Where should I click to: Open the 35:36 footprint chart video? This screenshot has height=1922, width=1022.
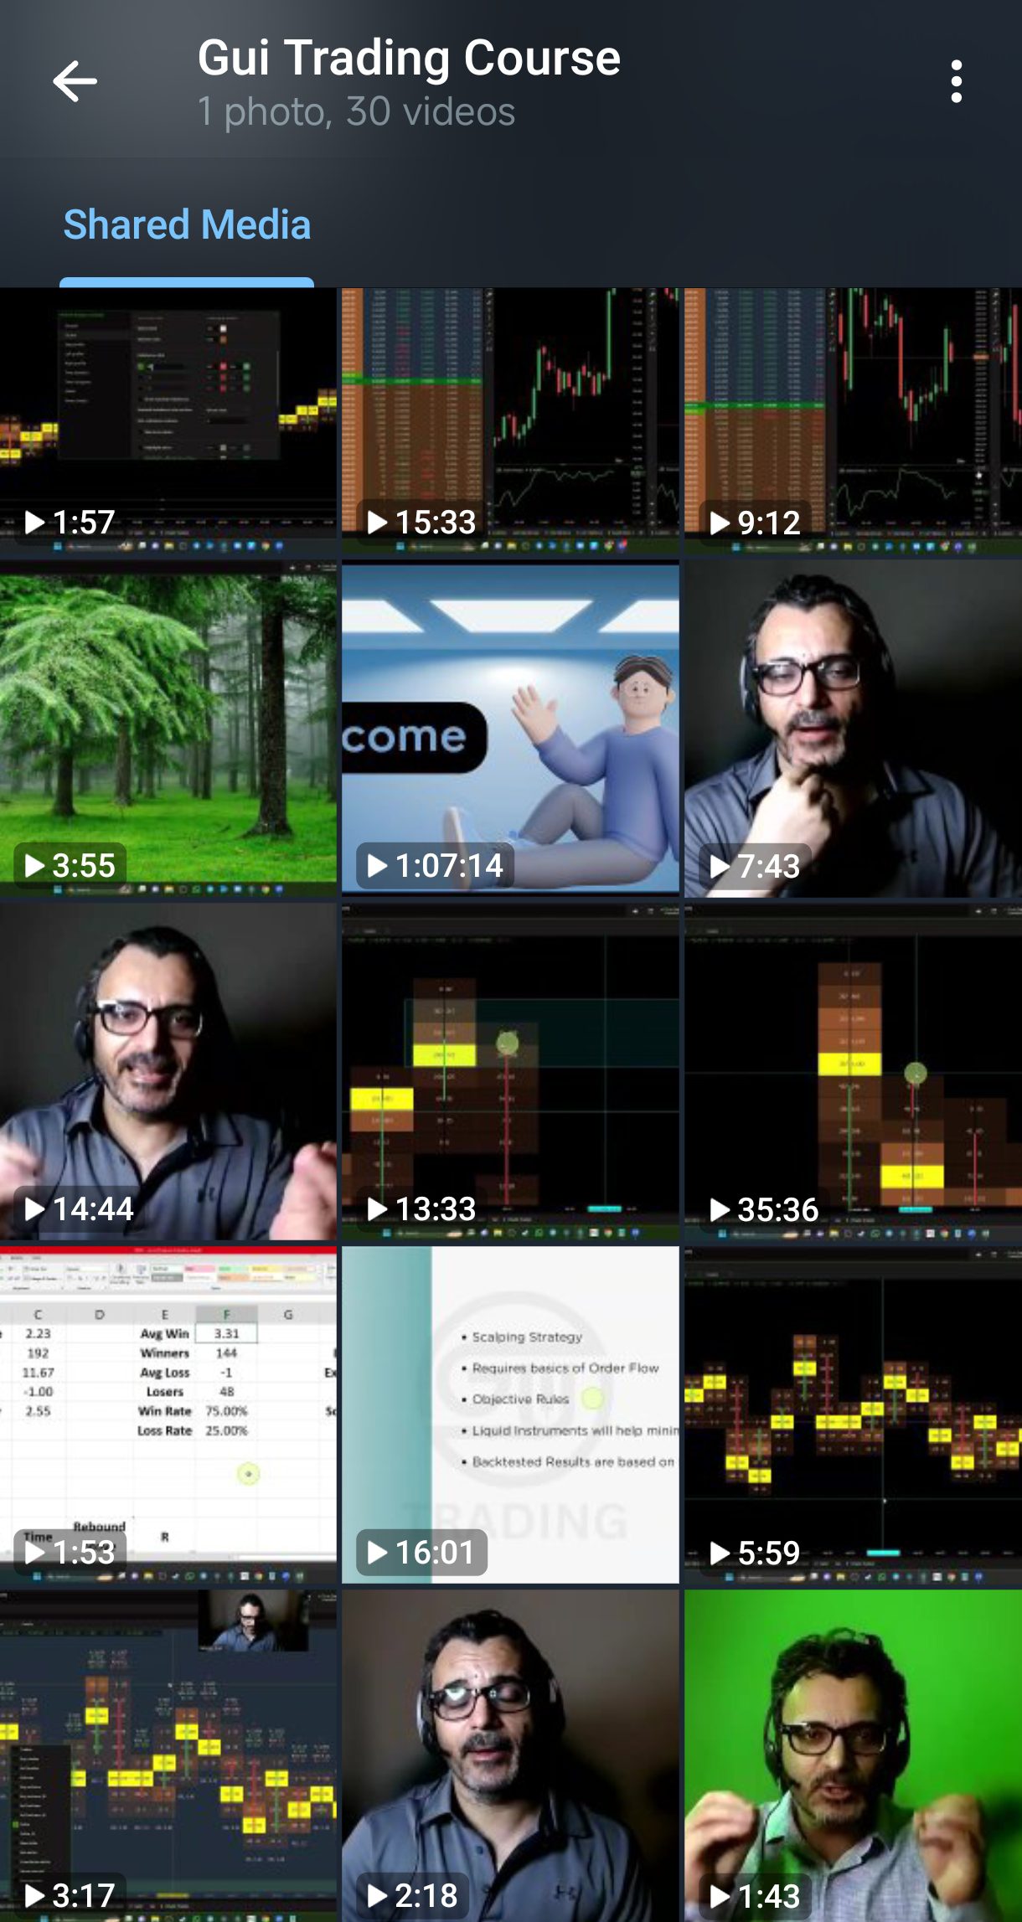(853, 1070)
